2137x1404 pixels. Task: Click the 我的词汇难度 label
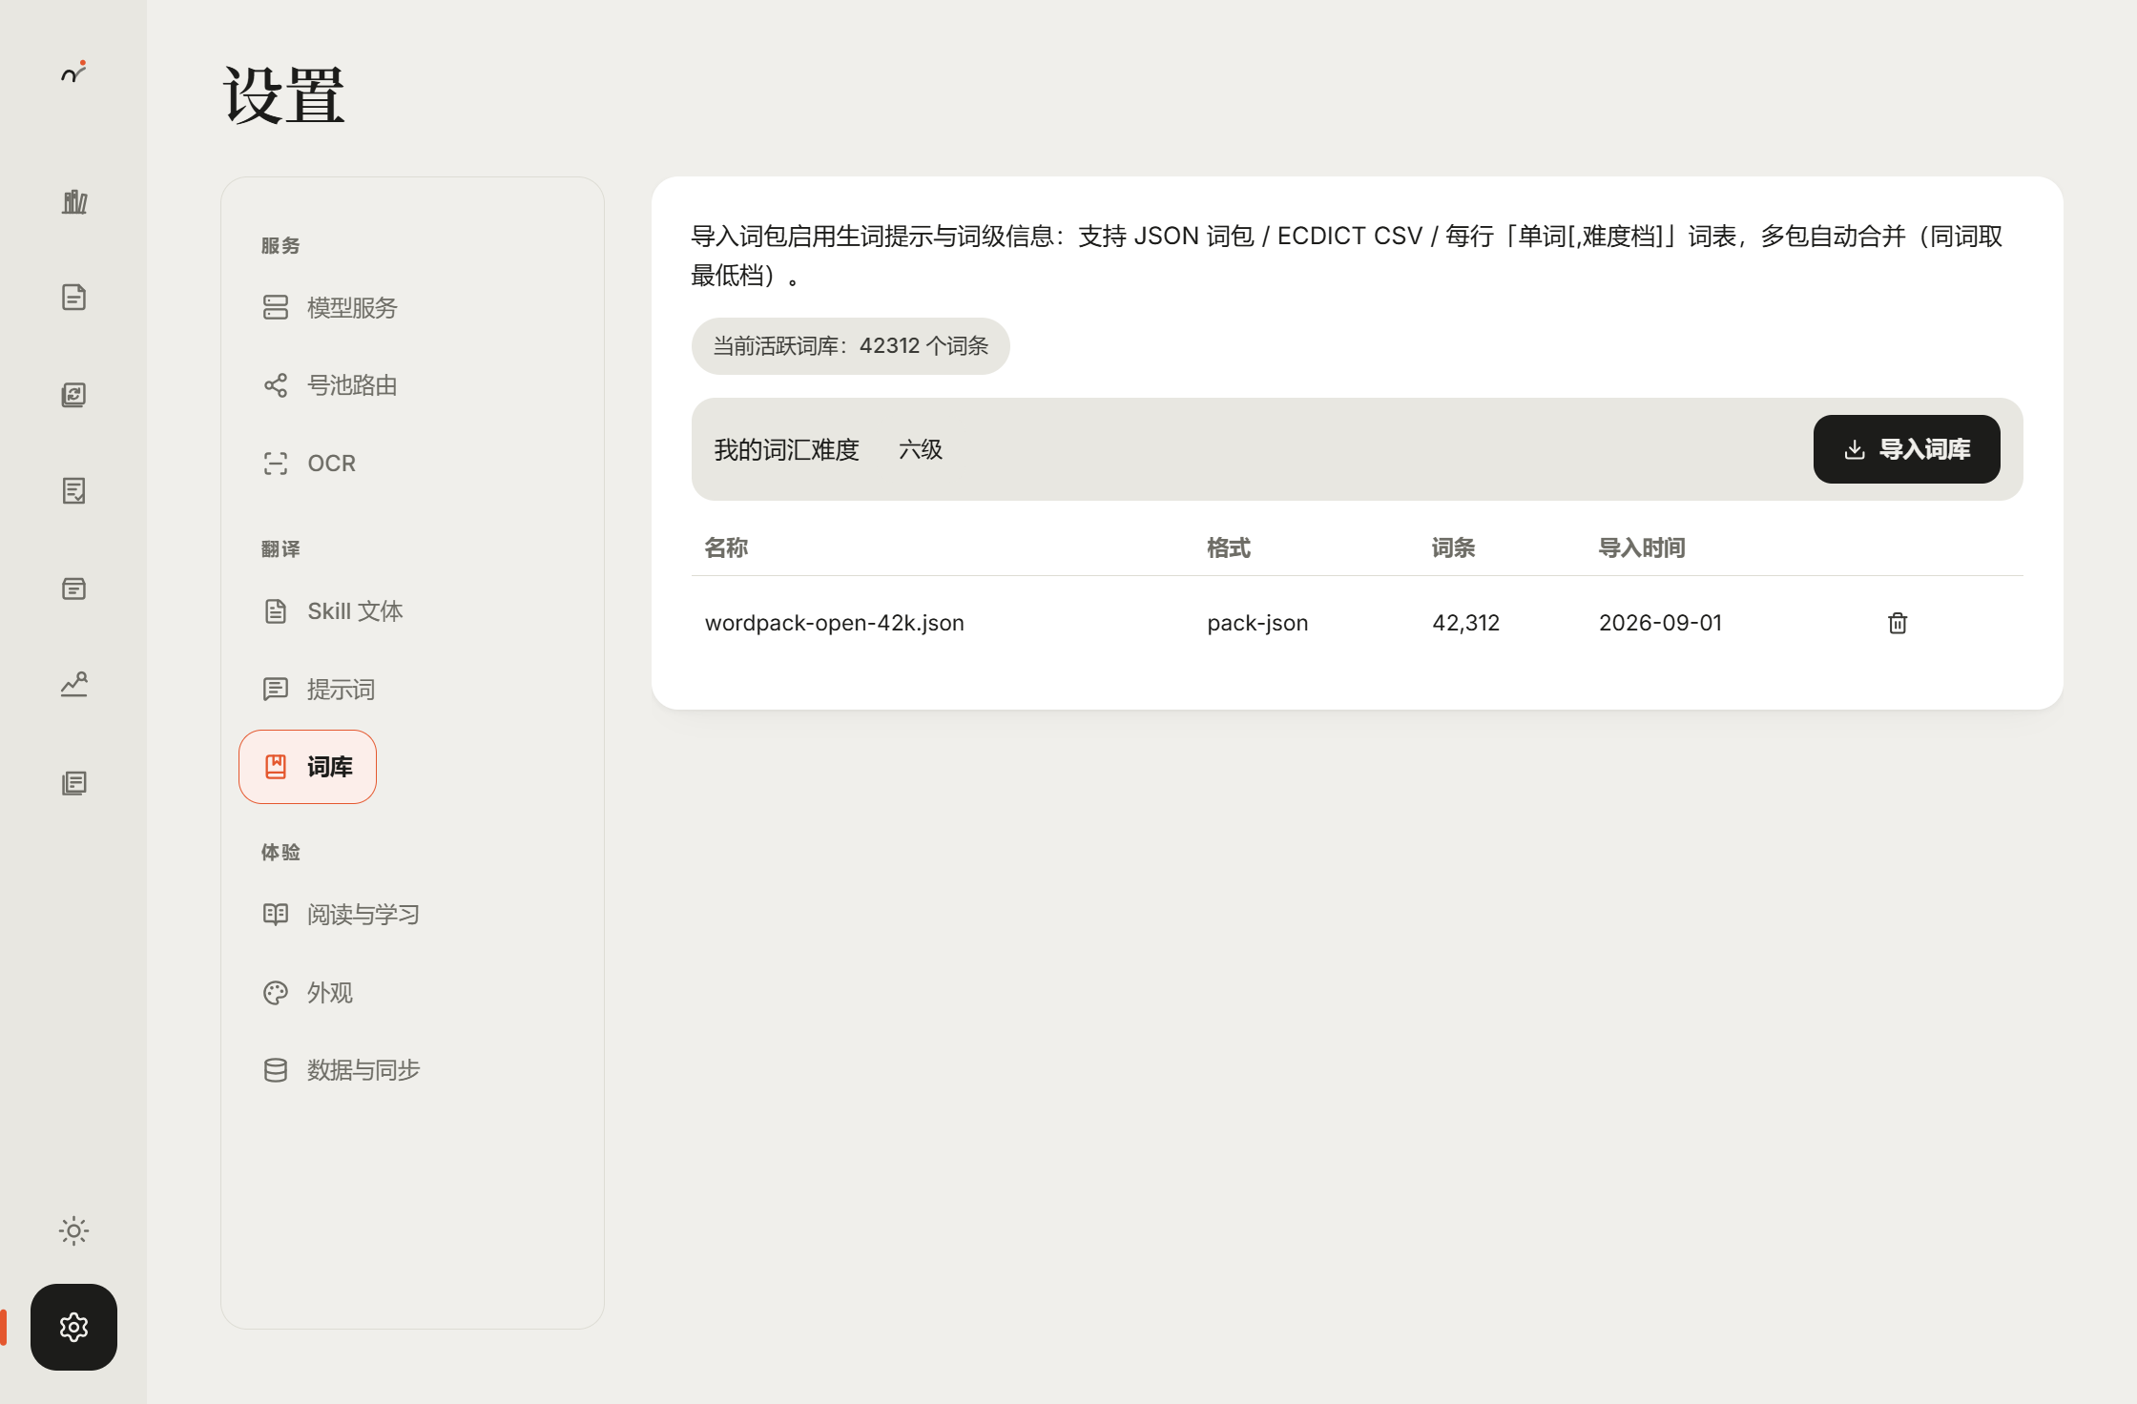click(787, 449)
